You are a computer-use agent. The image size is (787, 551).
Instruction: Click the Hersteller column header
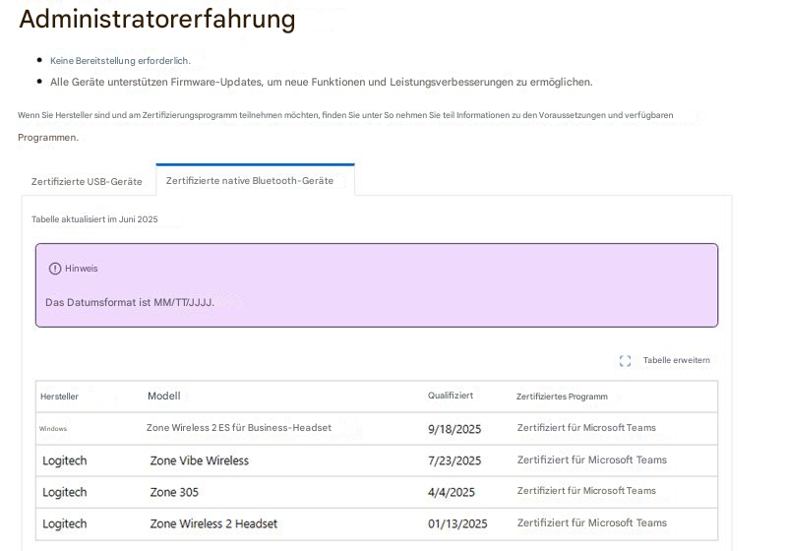(x=59, y=397)
